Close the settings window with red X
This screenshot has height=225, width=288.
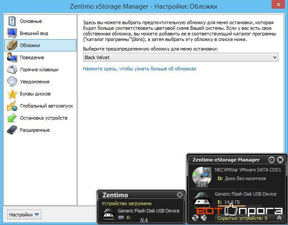click(x=279, y=5)
